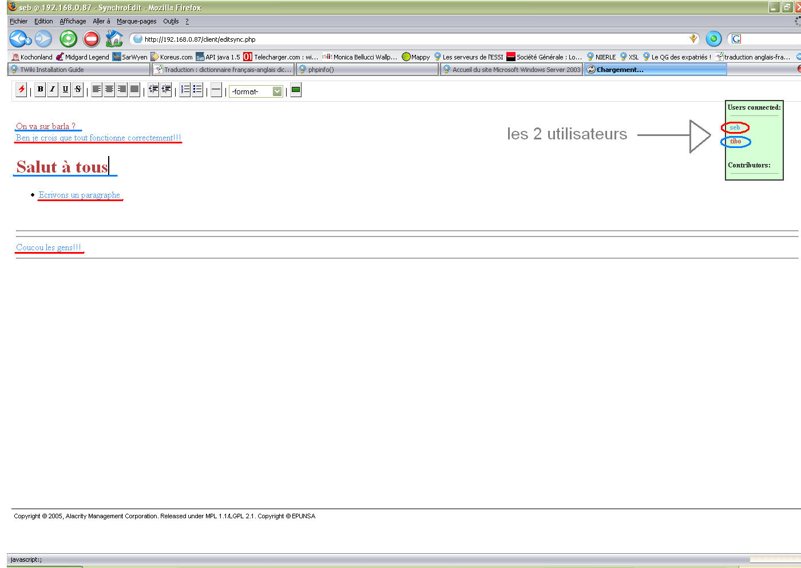This screenshot has width=801, height=568.
Task: Decrease indent (outdent) icon
Action: point(153,90)
